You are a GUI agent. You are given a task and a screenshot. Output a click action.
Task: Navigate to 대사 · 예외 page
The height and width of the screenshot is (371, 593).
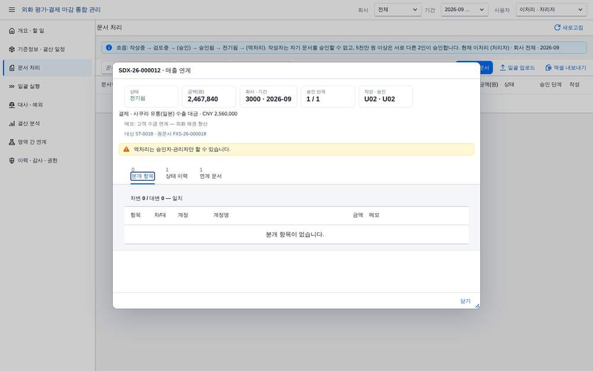point(47,105)
